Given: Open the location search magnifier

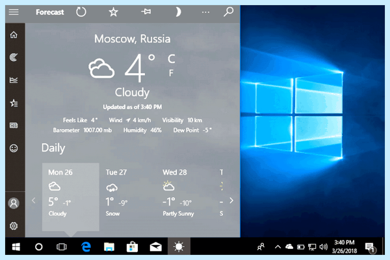Looking at the screenshot, I should pos(228,12).
